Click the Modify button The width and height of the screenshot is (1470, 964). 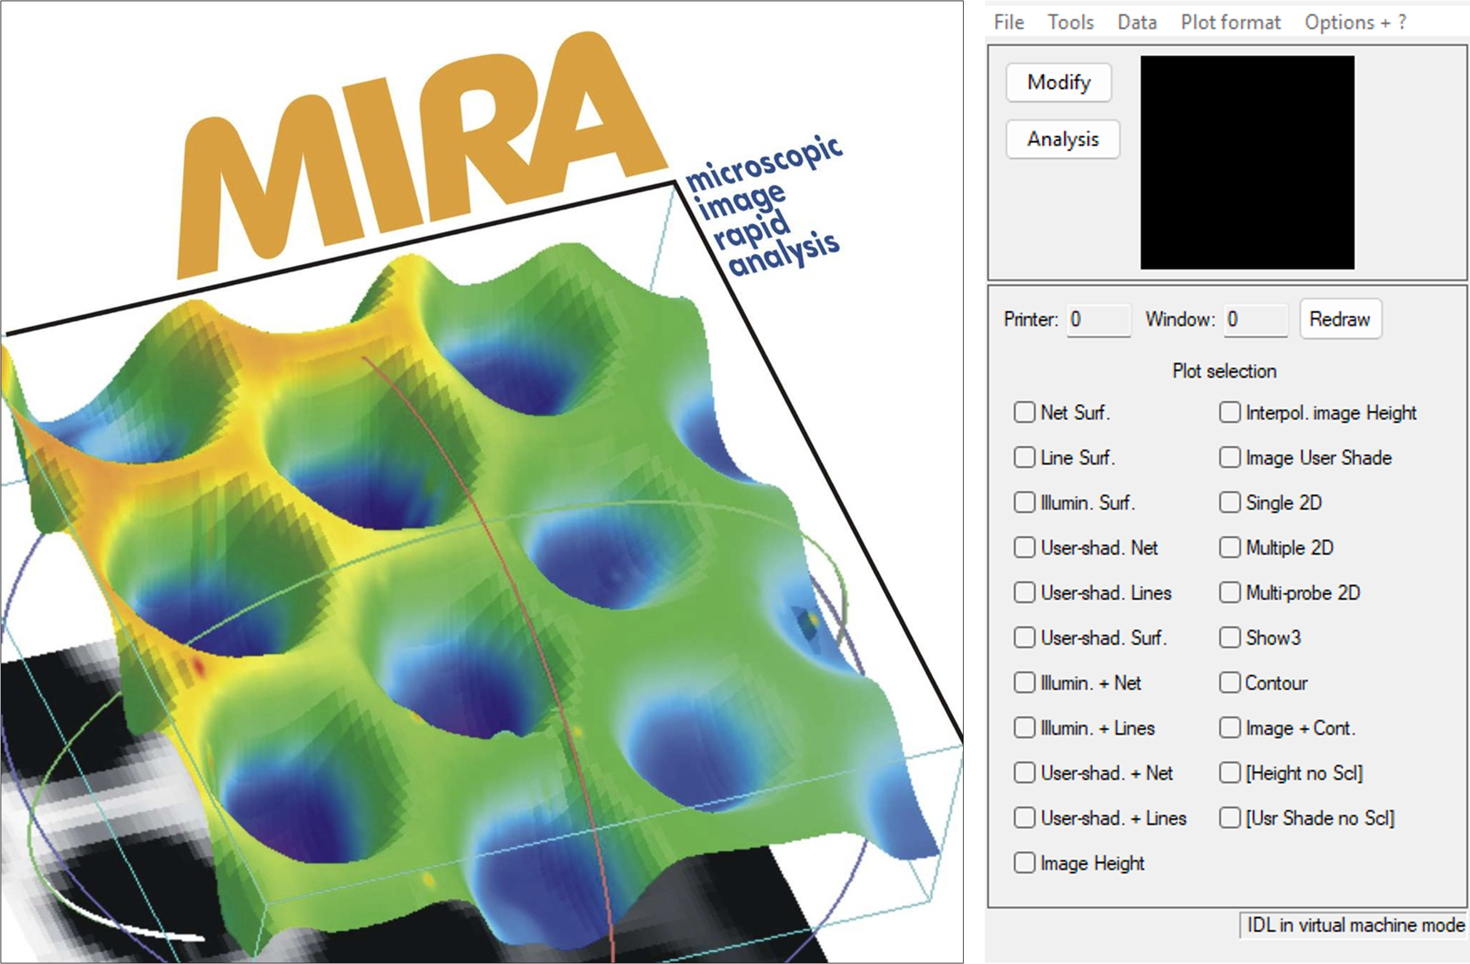(x=1059, y=82)
